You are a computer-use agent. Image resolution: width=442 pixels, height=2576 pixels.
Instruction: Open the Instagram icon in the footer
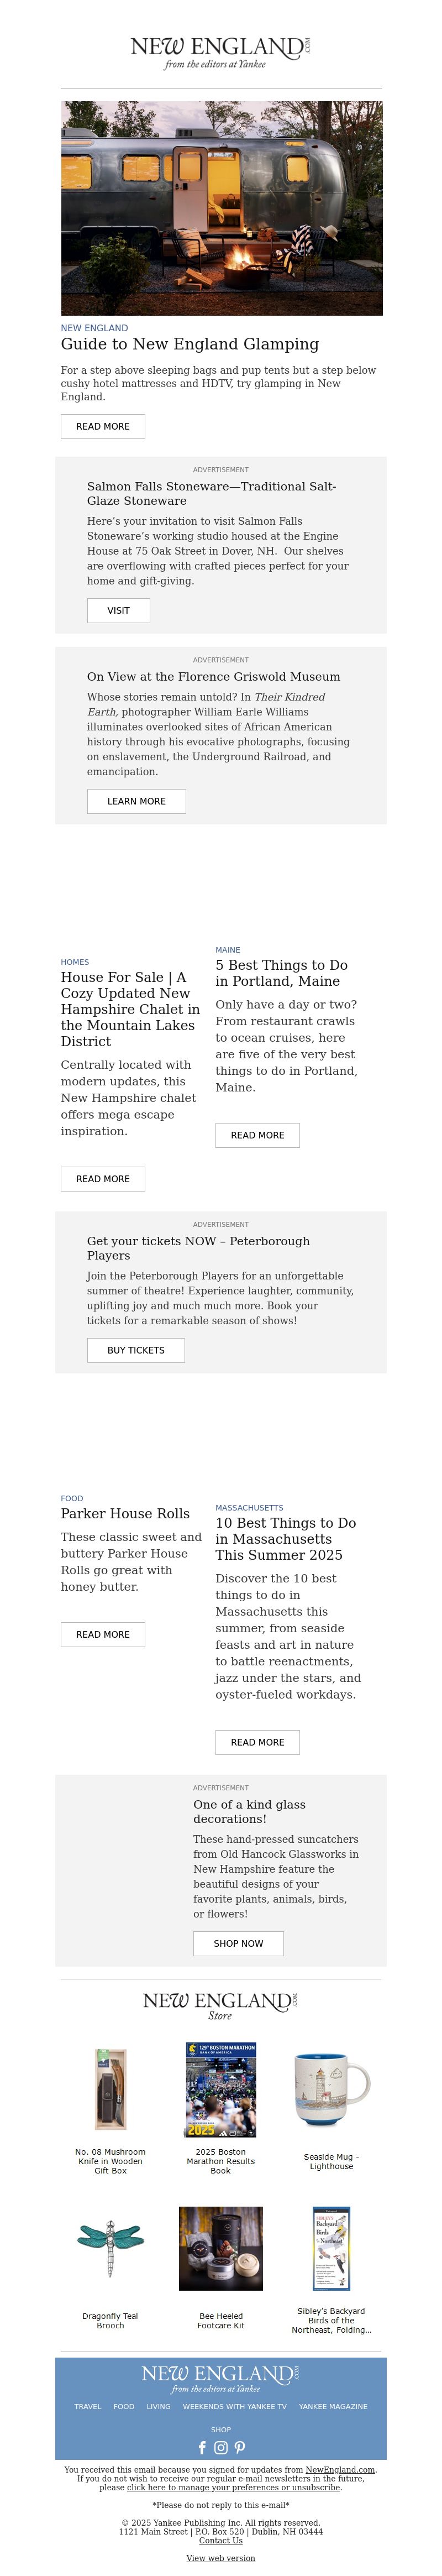(221, 2448)
